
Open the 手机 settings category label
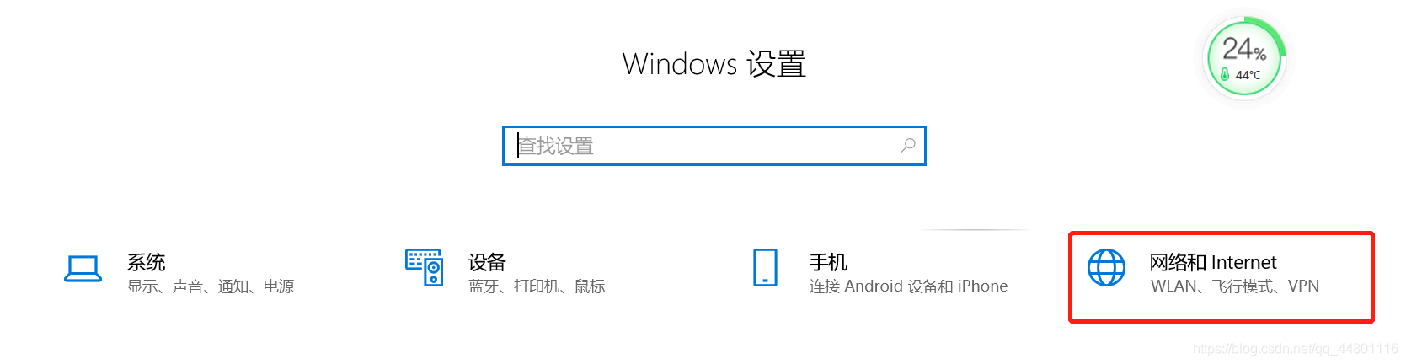[828, 262]
